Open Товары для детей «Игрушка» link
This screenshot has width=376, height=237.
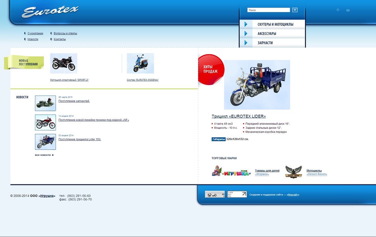tap(267, 172)
